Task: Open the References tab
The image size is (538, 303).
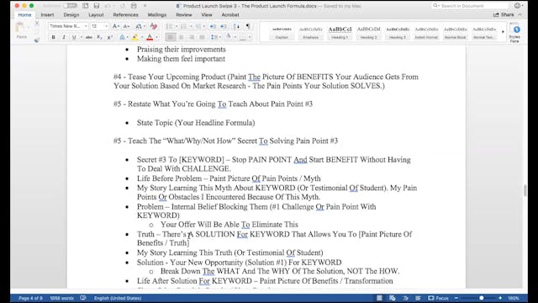Action: [x=125, y=15]
